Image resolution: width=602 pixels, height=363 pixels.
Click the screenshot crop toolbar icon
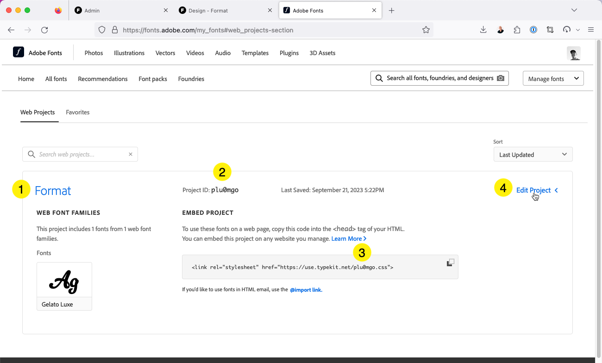(550, 30)
